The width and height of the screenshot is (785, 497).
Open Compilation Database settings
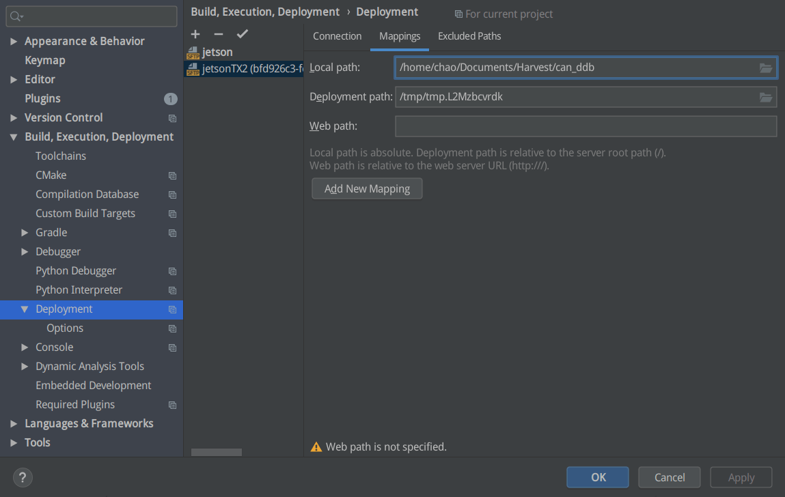pos(87,194)
